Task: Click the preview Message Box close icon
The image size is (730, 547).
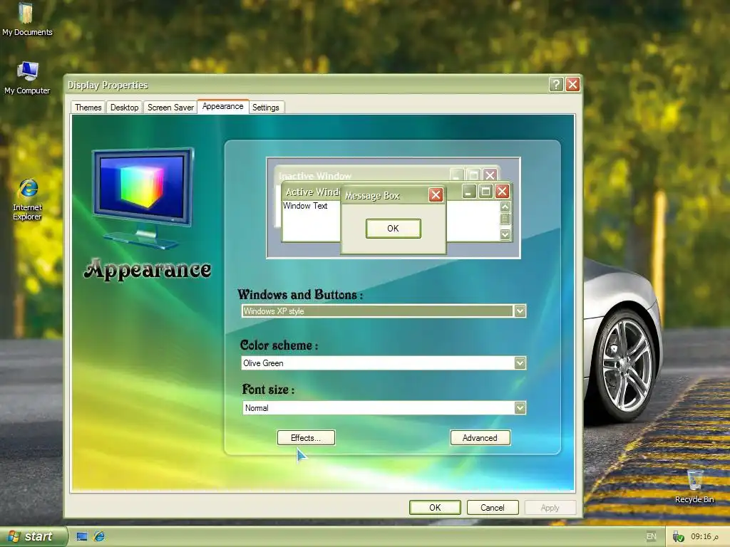Action: [436, 195]
